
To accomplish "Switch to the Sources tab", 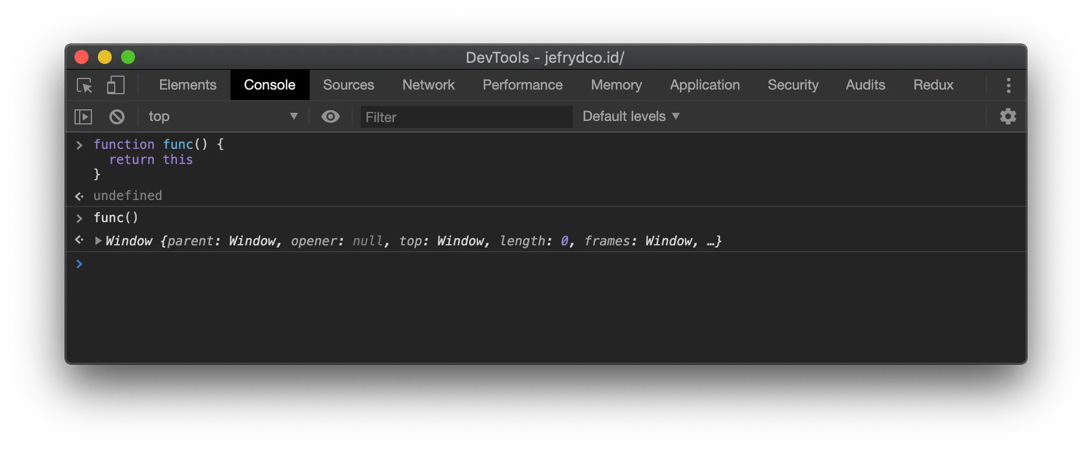I will [348, 85].
